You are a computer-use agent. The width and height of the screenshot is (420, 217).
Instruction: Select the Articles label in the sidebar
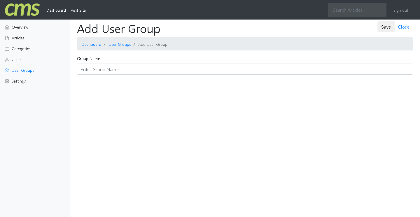click(18, 38)
